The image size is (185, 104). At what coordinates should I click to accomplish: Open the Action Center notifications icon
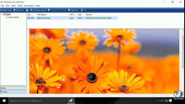(x=170, y=101)
